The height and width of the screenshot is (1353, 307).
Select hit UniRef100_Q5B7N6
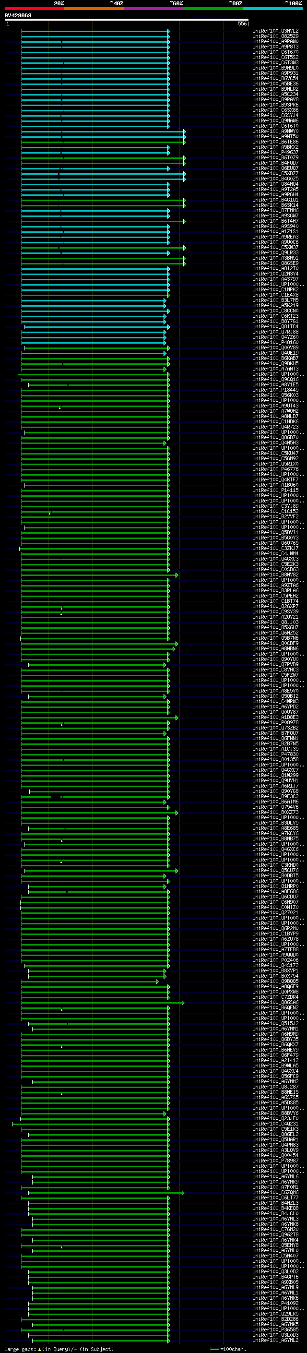(x=275, y=638)
